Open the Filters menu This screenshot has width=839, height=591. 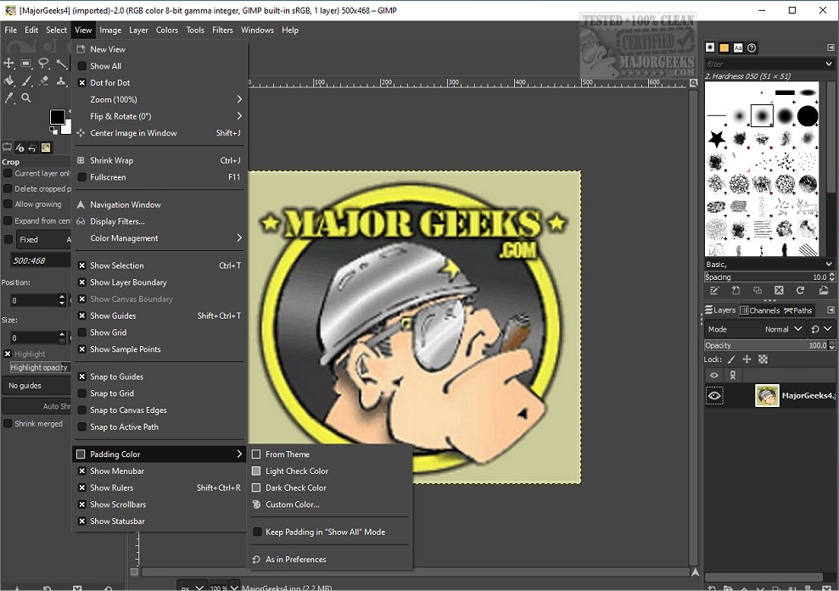pyautogui.click(x=222, y=30)
